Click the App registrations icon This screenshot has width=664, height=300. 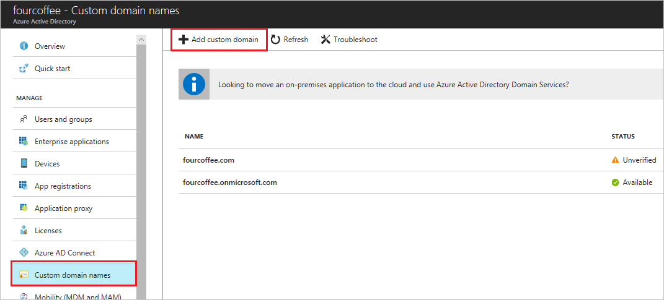(x=24, y=186)
